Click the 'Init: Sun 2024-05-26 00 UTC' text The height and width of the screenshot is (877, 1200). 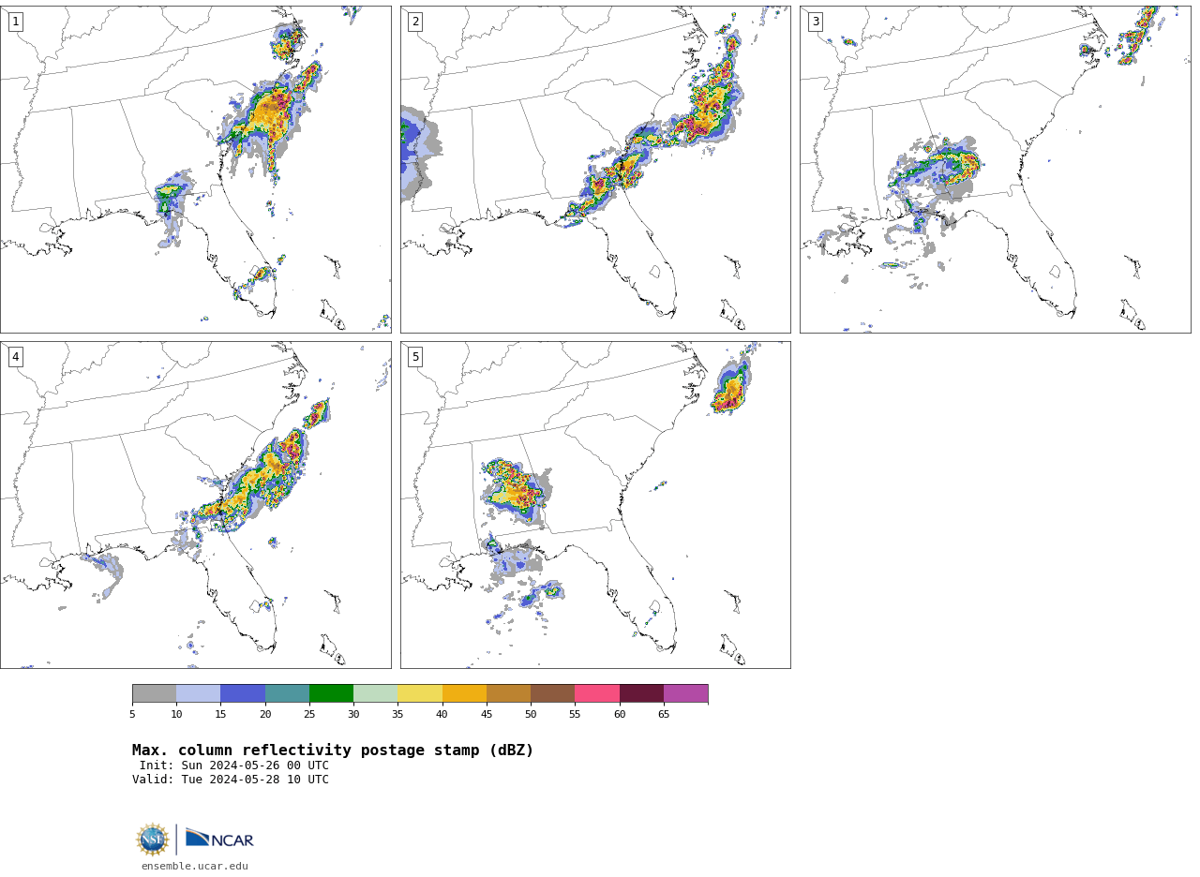(x=234, y=766)
